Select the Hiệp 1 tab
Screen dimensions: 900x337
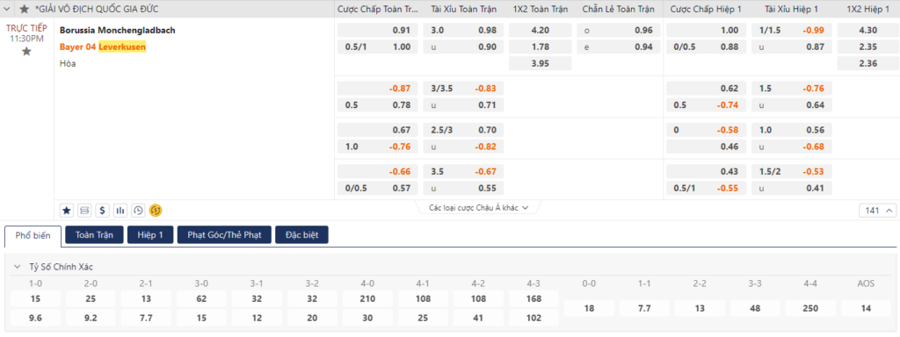coord(150,235)
